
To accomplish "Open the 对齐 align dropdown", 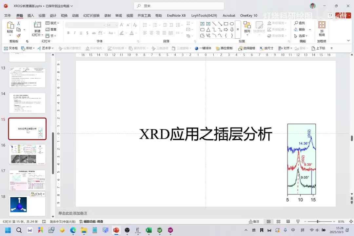I will click(x=285, y=48).
